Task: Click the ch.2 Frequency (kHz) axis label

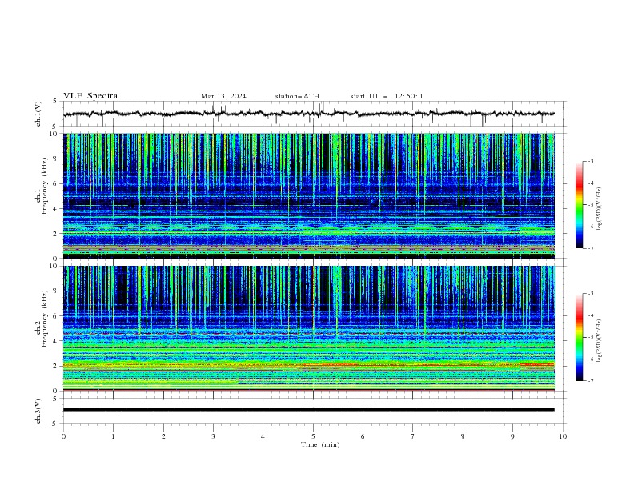Action: pos(41,319)
